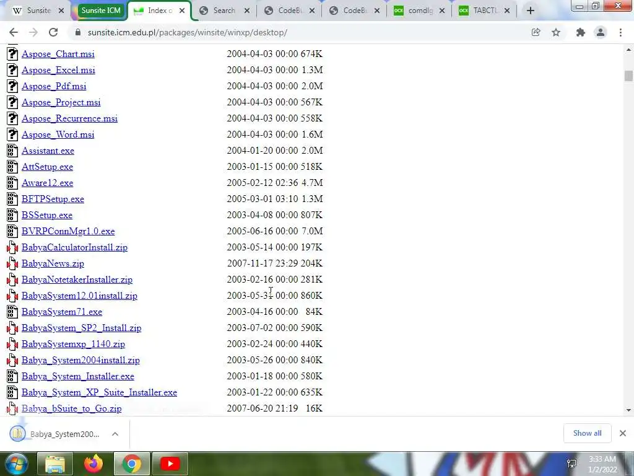
Task: Click the archive icon next to BabyaNews.zip
Action: pos(12,263)
